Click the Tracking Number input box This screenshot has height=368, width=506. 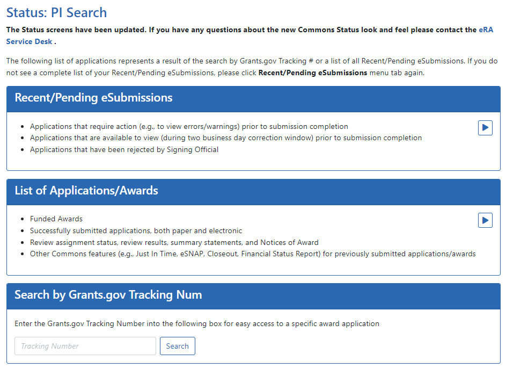(x=85, y=346)
